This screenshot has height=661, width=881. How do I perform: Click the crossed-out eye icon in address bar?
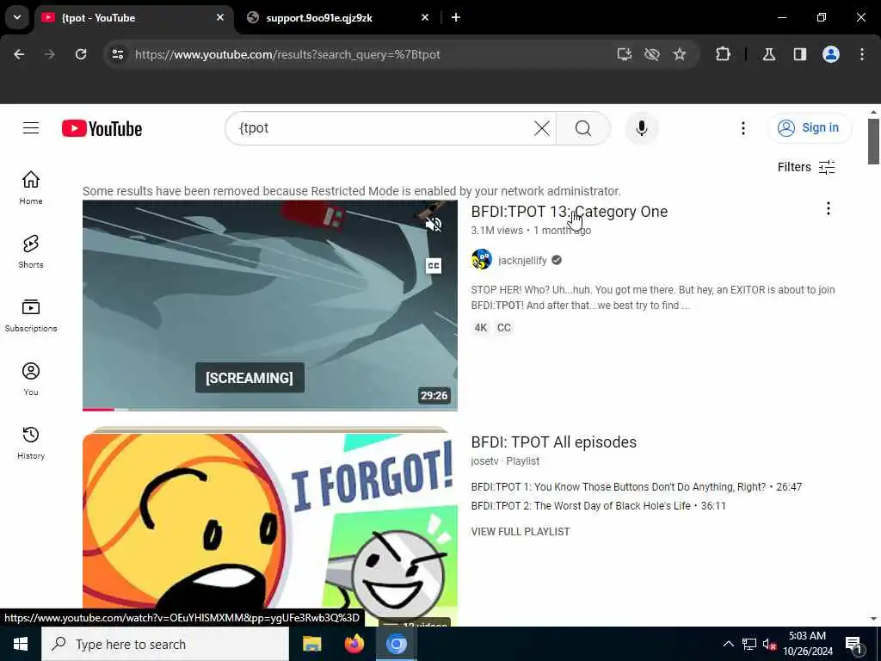point(652,54)
